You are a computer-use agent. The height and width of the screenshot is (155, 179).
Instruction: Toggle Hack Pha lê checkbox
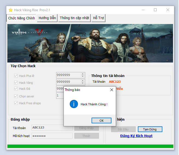[x=16, y=76]
